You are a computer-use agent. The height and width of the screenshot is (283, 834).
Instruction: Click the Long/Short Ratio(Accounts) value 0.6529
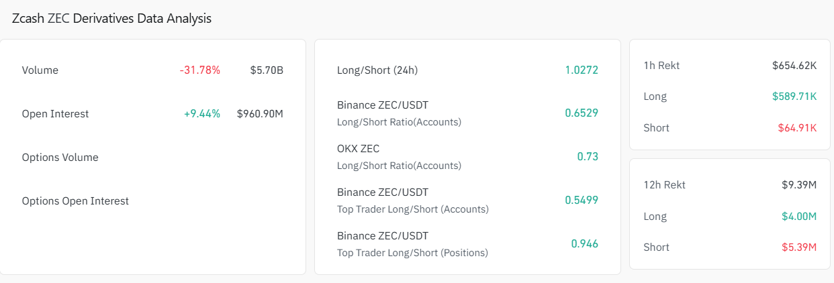coord(582,113)
